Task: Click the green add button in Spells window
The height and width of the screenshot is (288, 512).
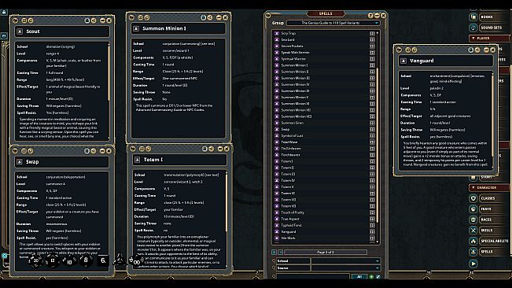Action: coord(371,276)
